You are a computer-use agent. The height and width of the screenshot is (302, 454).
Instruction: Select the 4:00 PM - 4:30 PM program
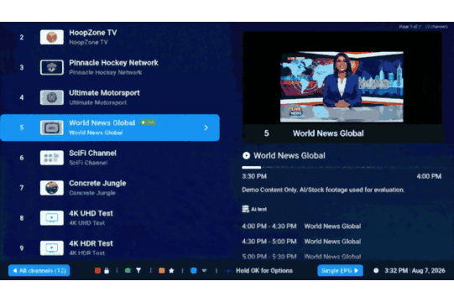click(301, 226)
